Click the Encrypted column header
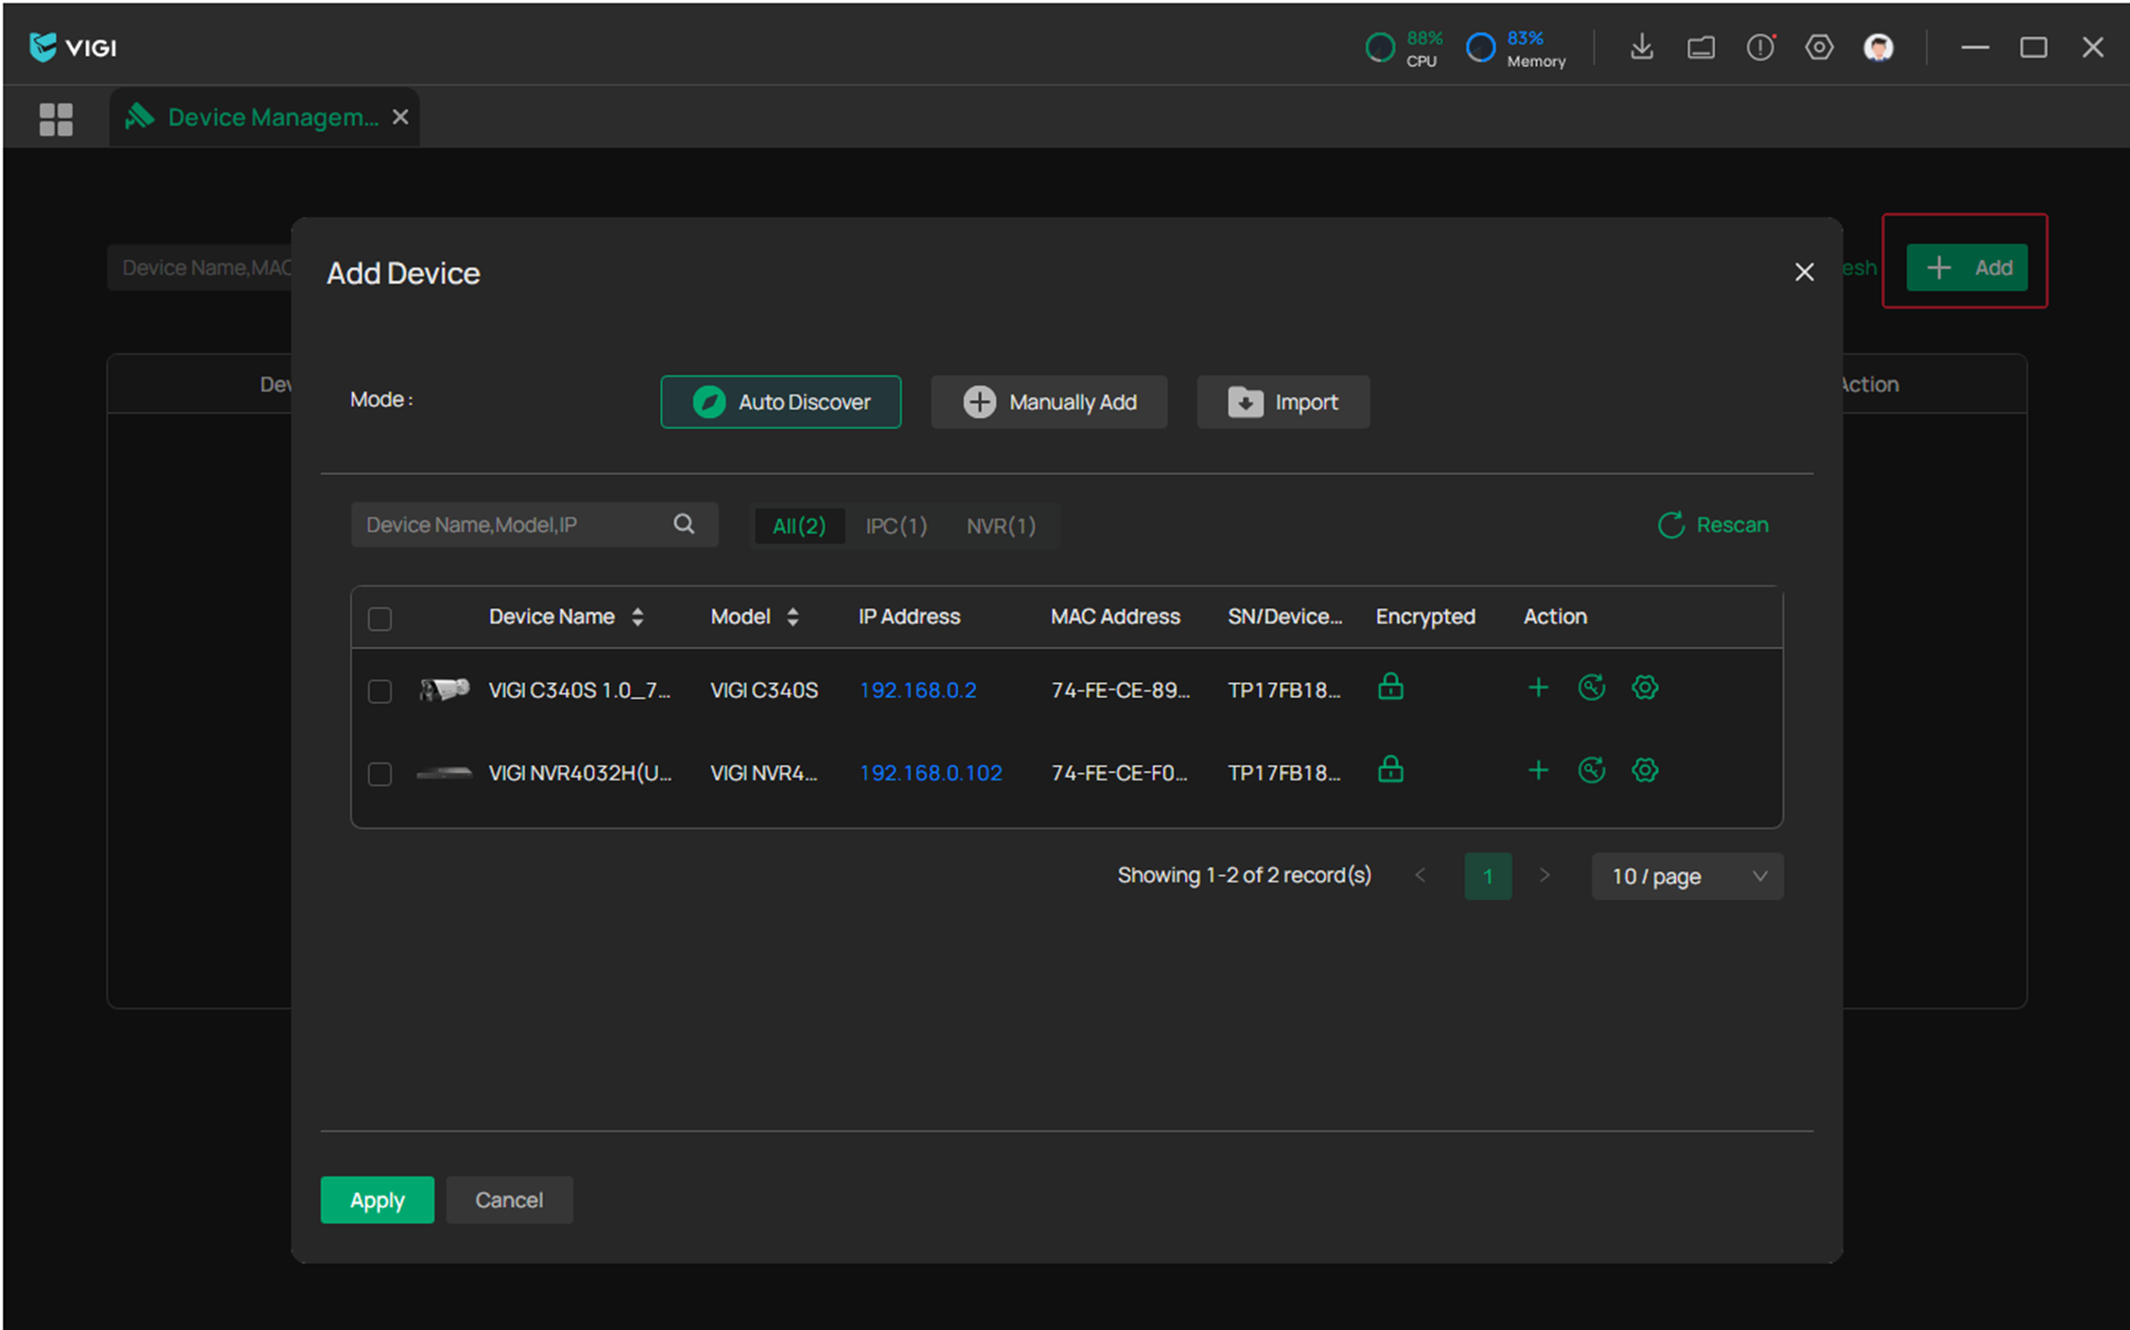The height and width of the screenshot is (1330, 2130). tap(1425, 617)
